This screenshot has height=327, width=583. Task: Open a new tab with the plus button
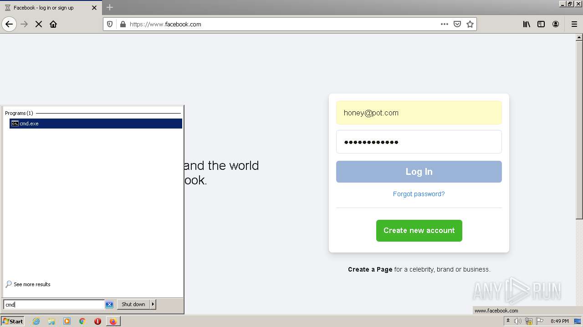(x=110, y=7)
